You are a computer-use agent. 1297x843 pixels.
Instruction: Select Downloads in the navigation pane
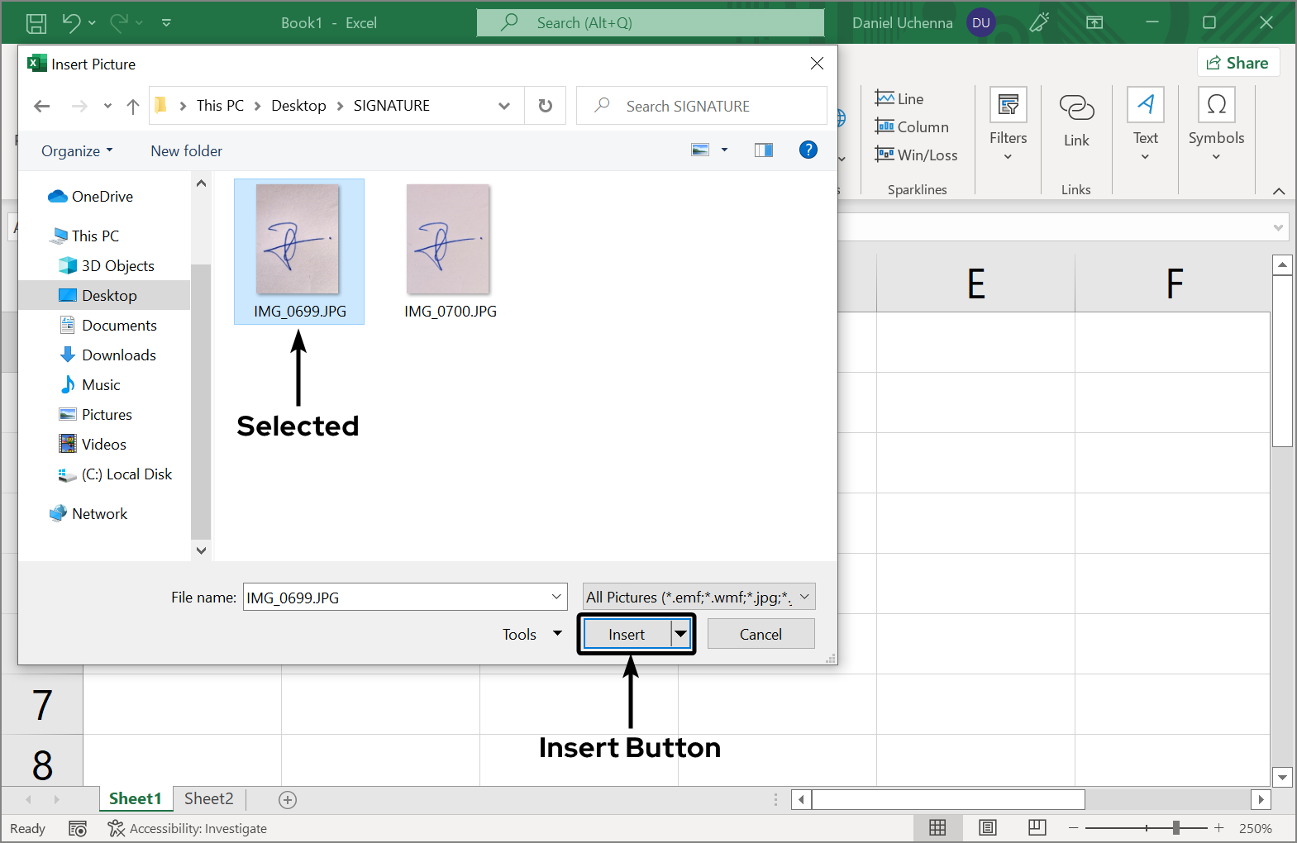click(x=118, y=355)
